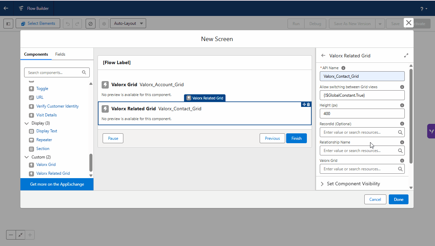Screen dimensions: 435x246
Task: Click the Valorx Grid link in Custom list
Action: tap(46, 165)
